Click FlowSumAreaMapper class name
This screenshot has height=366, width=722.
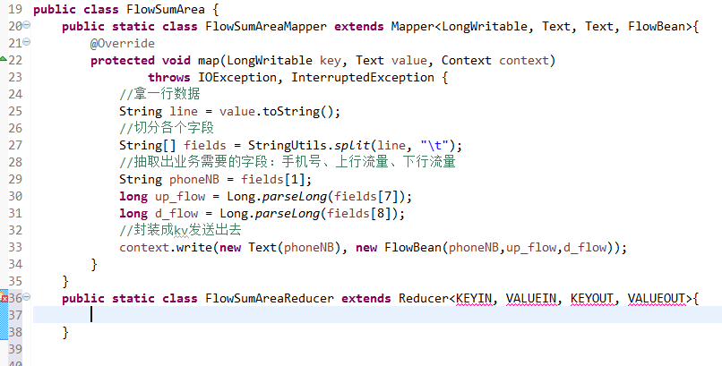pyautogui.click(x=266, y=26)
